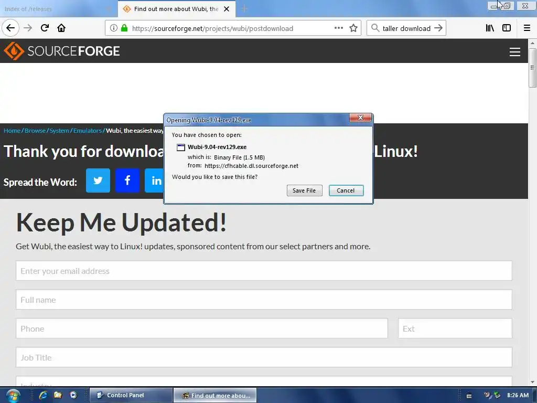The height and width of the screenshot is (403, 537).
Task: Click the Volume and devices tray icon
Action: [x=488, y=395]
